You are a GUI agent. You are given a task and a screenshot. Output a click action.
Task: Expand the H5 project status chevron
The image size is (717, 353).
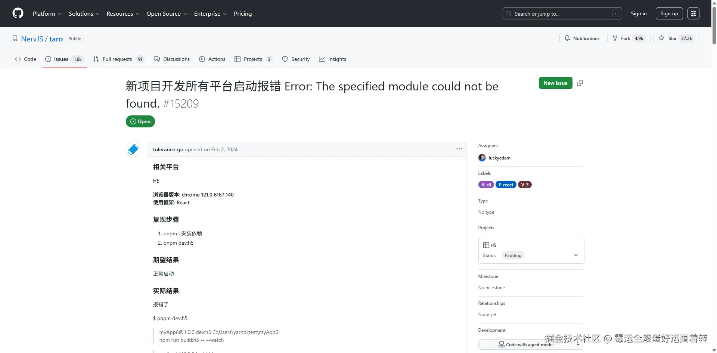(x=576, y=255)
